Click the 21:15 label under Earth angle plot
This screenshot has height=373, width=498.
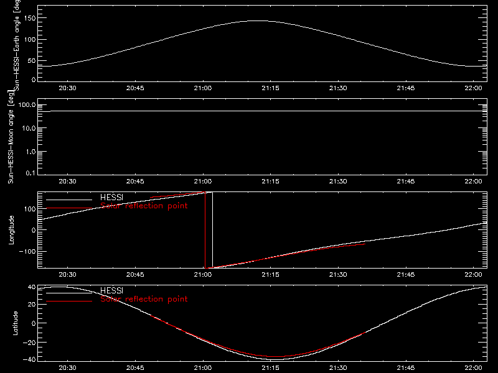pyautogui.click(x=270, y=88)
